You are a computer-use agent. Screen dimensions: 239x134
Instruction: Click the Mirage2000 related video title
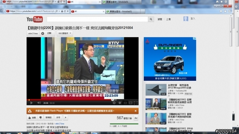click(179, 86)
